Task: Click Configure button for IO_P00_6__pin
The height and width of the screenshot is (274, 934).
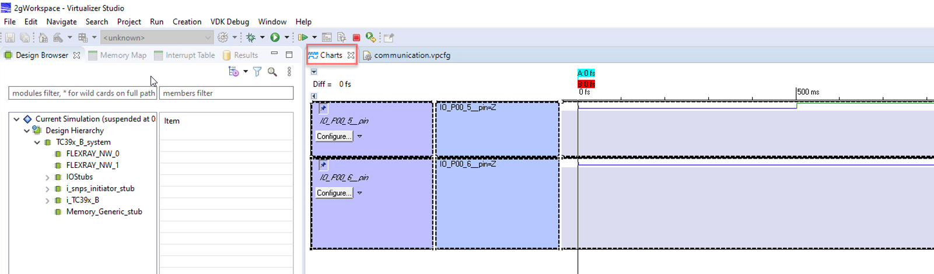Action: coord(334,193)
